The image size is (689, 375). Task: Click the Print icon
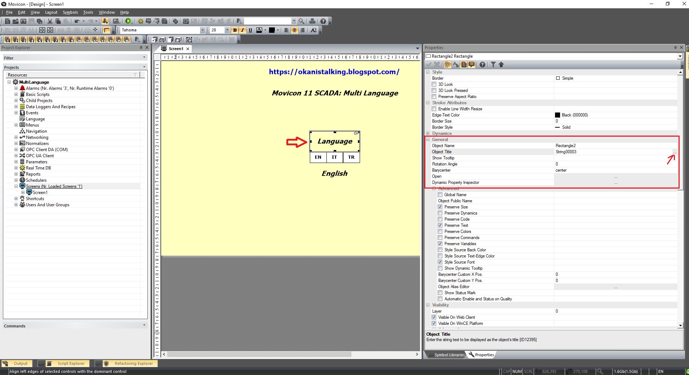(312, 21)
